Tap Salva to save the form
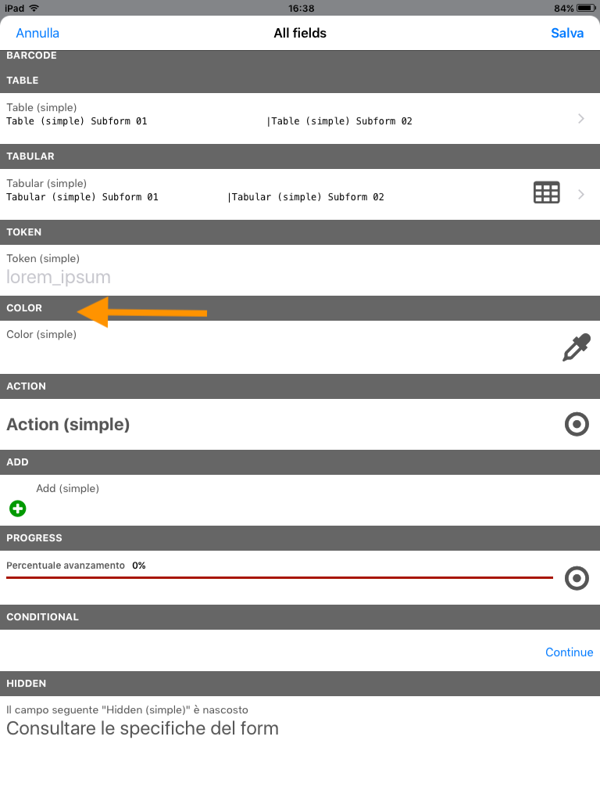This screenshot has height=801, width=600. tap(567, 33)
